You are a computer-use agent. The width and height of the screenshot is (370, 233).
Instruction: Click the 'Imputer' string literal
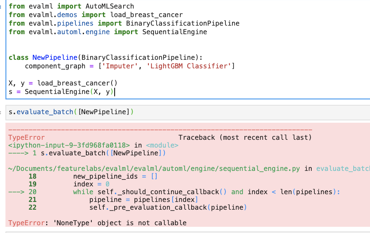pyautogui.click(x=120, y=66)
